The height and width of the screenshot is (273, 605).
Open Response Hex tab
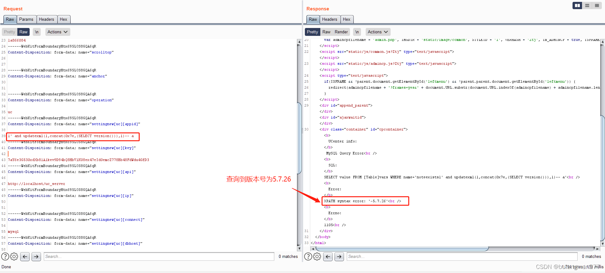pos(346,19)
